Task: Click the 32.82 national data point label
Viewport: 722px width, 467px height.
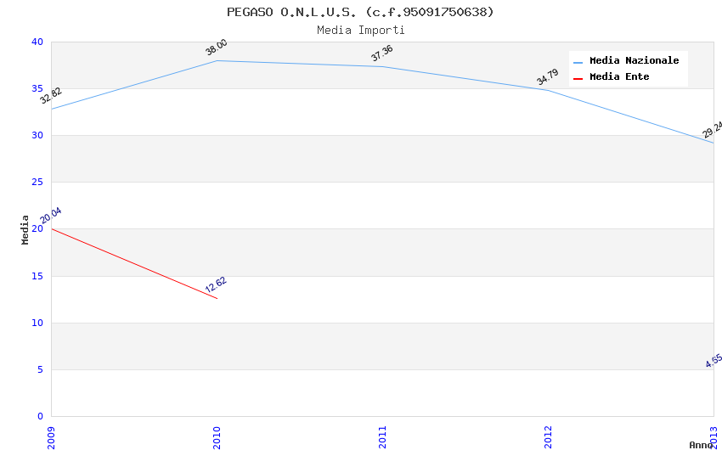Action: pyautogui.click(x=51, y=96)
